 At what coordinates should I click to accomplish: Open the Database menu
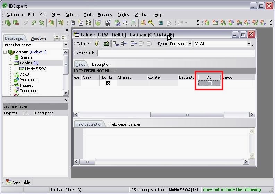(15, 15)
